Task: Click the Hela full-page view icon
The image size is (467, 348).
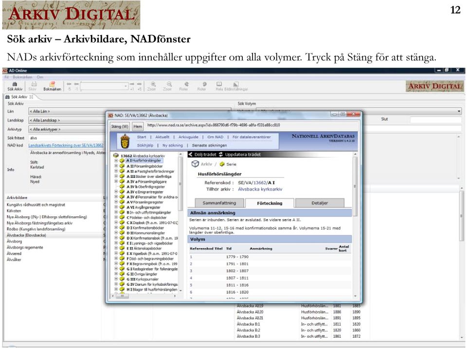Action: tap(219, 84)
